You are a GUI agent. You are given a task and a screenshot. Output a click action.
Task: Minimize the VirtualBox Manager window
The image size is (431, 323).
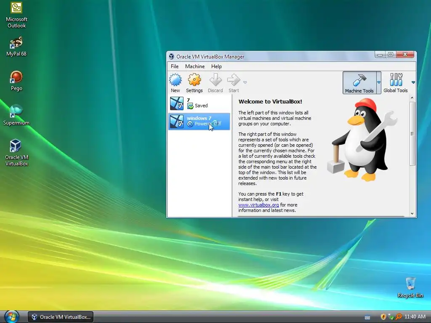(380, 55)
